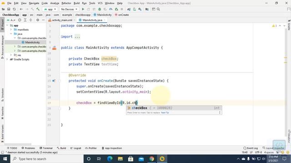
Task: Open the Build menu
Action: pyautogui.click(x=77, y=3)
